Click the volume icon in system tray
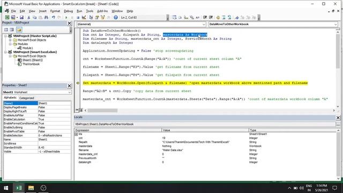This screenshot has height=193, width=343. click(x=302, y=188)
